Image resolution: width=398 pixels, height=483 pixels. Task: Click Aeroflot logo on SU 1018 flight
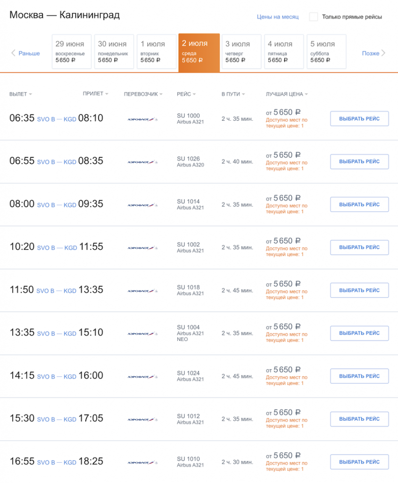[x=142, y=291]
